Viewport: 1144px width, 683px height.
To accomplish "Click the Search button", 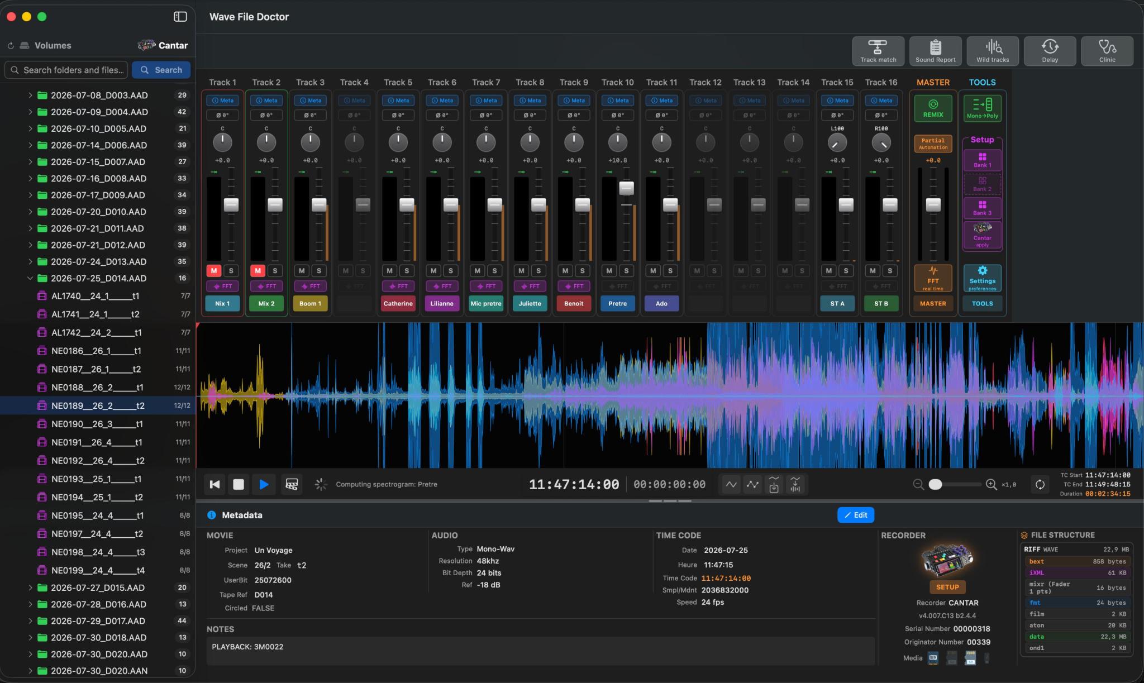I will (x=161, y=70).
